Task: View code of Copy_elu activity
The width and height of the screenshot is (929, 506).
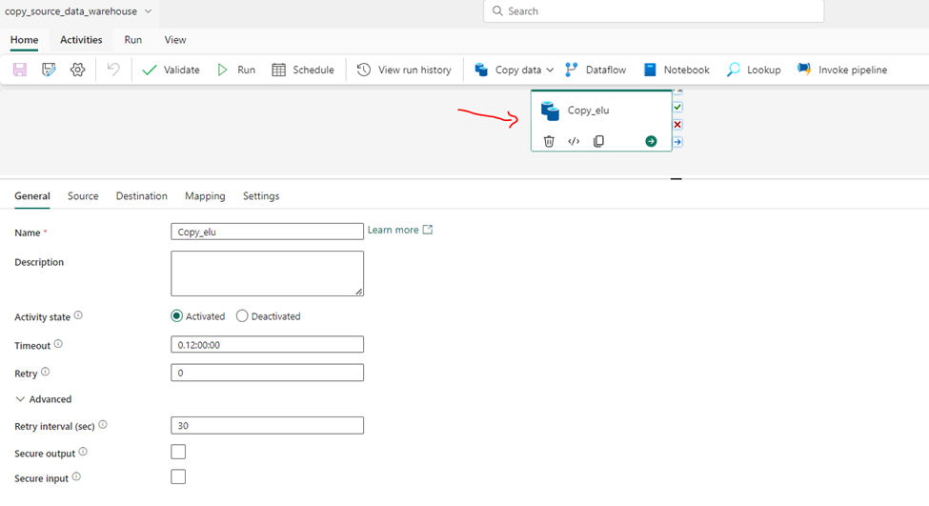Action: click(574, 141)
